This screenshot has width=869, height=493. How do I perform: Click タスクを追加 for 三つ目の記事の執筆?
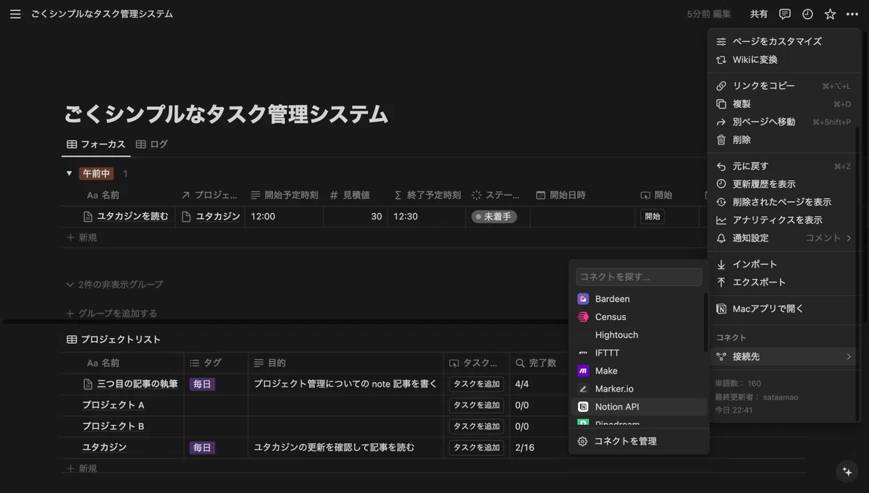(477, 384)
